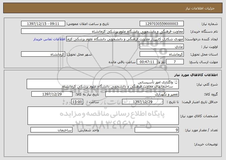The image size is (226, 160).
Task: Click the label ساعت next to 15:00
Action: click(93, 102)
